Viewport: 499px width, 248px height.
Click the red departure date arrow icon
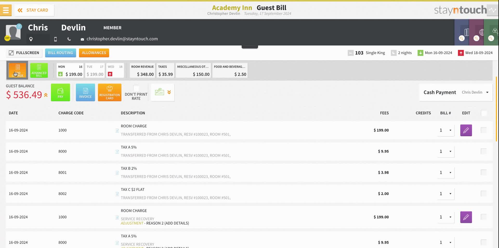[x=461, y=53]
